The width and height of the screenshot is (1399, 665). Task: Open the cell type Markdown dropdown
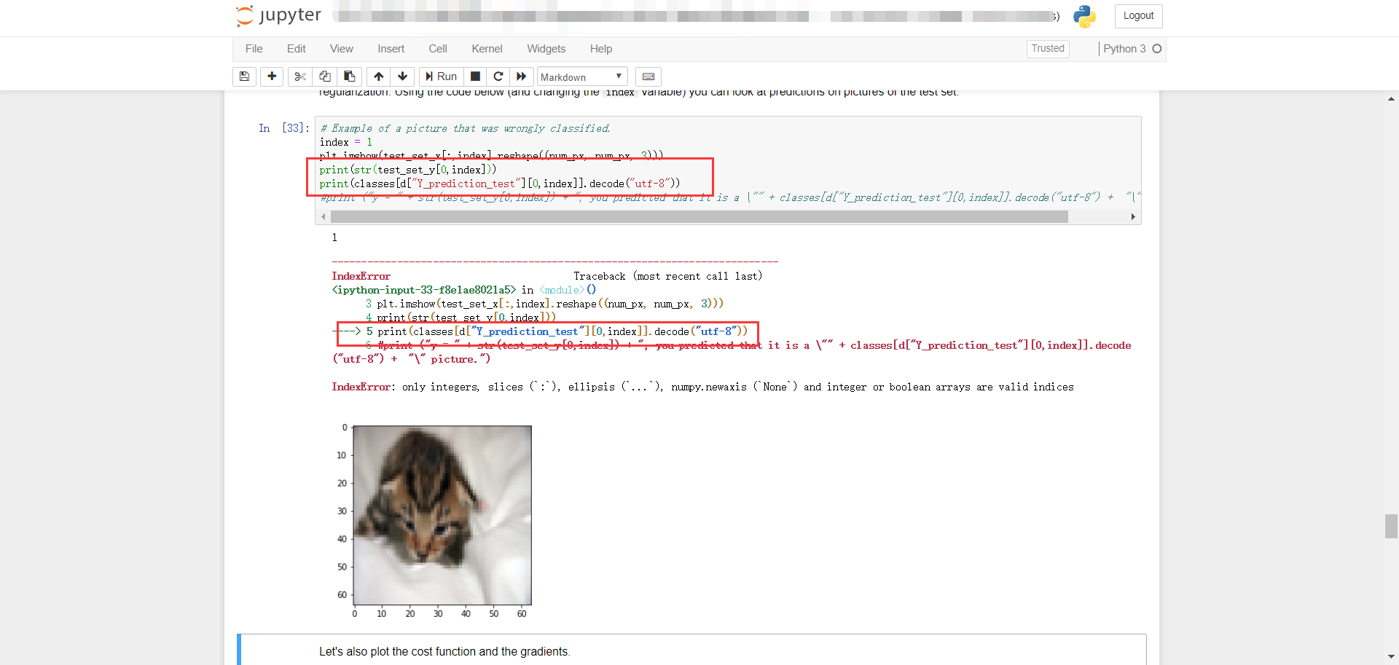pyautogui.click(x=581, y=76)
